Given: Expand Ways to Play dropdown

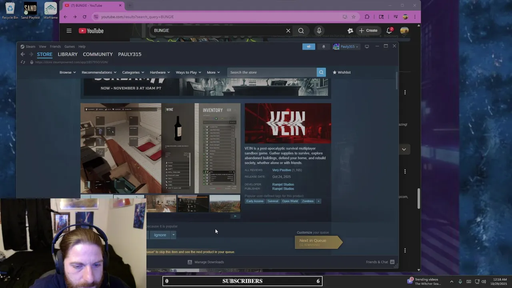Looking at the screenshot, I should 189,72.
